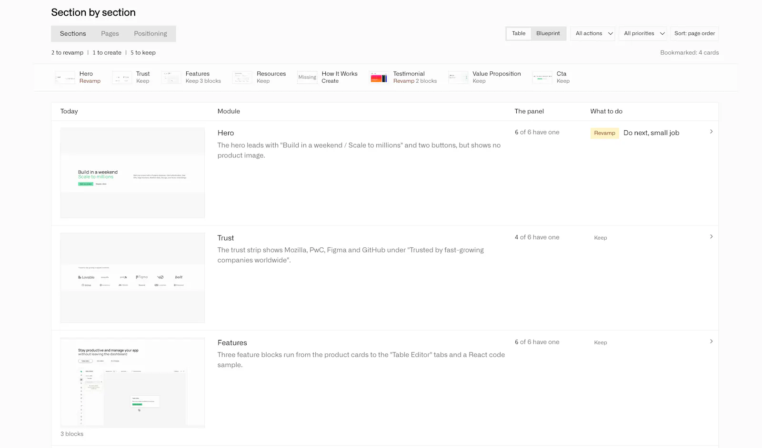This screenshot has width=762, height=448.
Task: Jump to Resources via strip label
Action: (271, 74)
